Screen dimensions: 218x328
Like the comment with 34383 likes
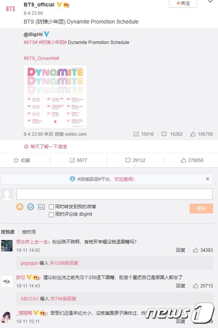coord(195,250)
